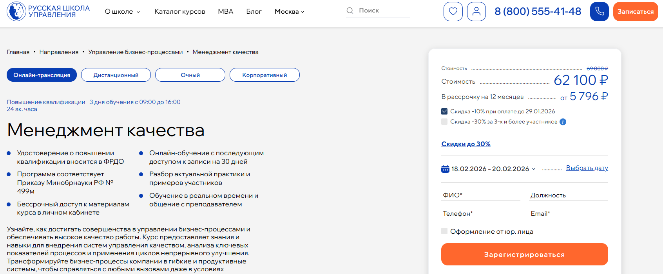Open favorites via the heart icon
This screenshot has width=663, height=274.
[x=453, y=11]
